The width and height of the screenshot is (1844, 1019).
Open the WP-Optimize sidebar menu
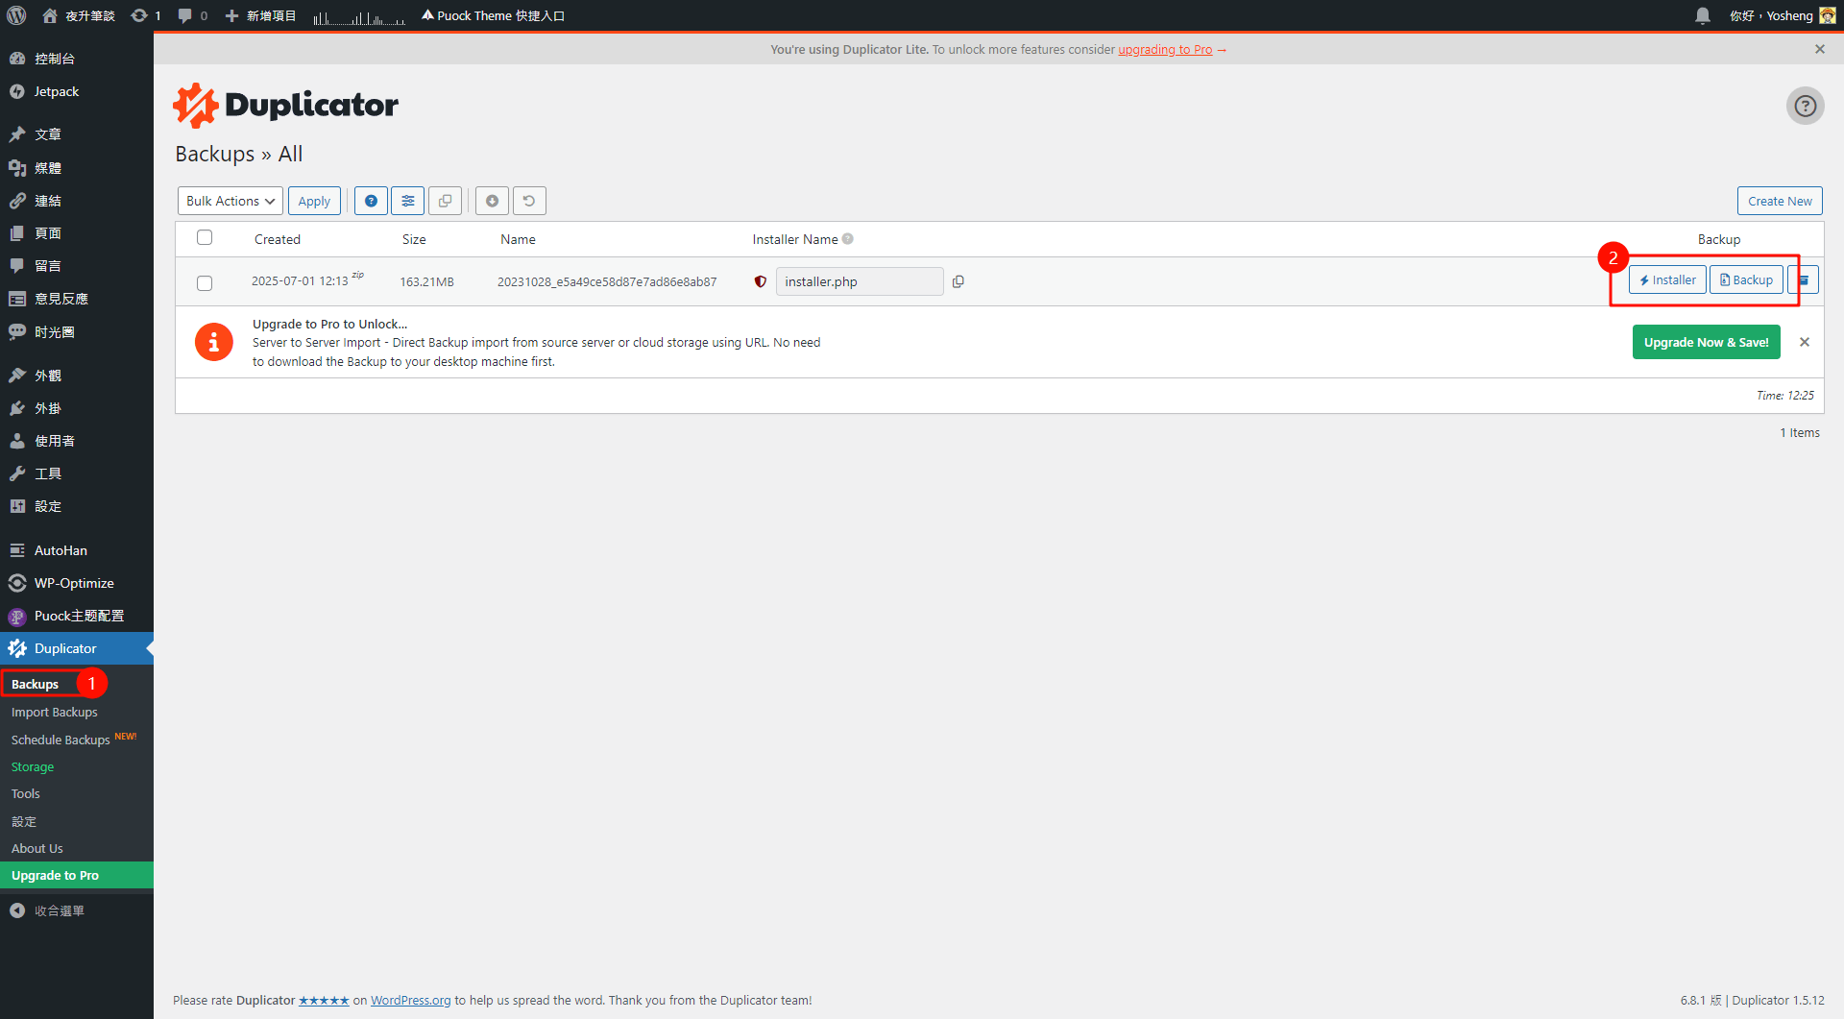click(74, 583)
